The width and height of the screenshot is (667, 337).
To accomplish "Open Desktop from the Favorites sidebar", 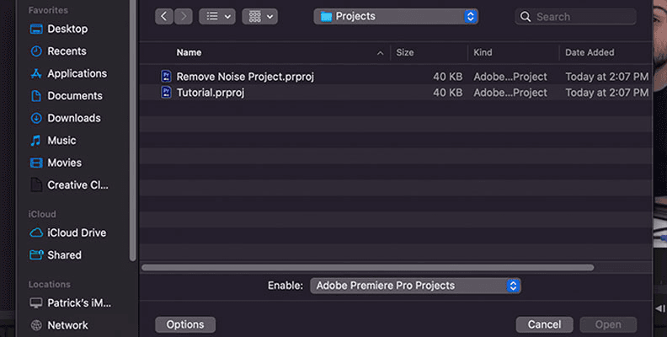I will (x=67, y=29).
